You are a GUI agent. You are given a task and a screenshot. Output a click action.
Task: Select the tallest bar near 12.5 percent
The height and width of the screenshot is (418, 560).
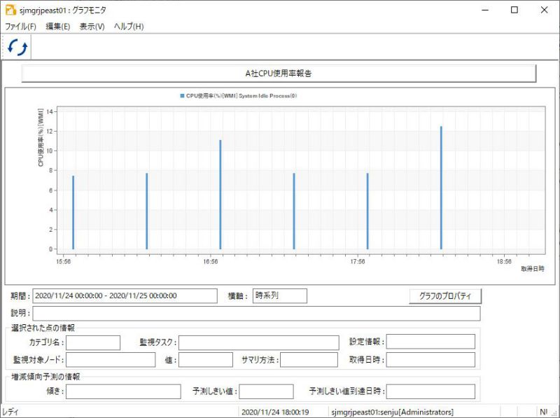click(x=441, y=188)
